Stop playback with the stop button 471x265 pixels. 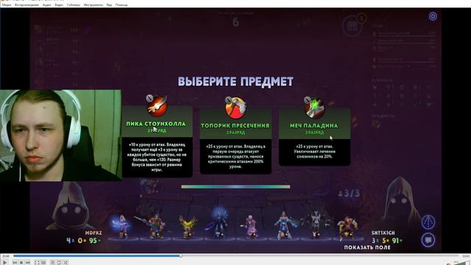point(21,262)
